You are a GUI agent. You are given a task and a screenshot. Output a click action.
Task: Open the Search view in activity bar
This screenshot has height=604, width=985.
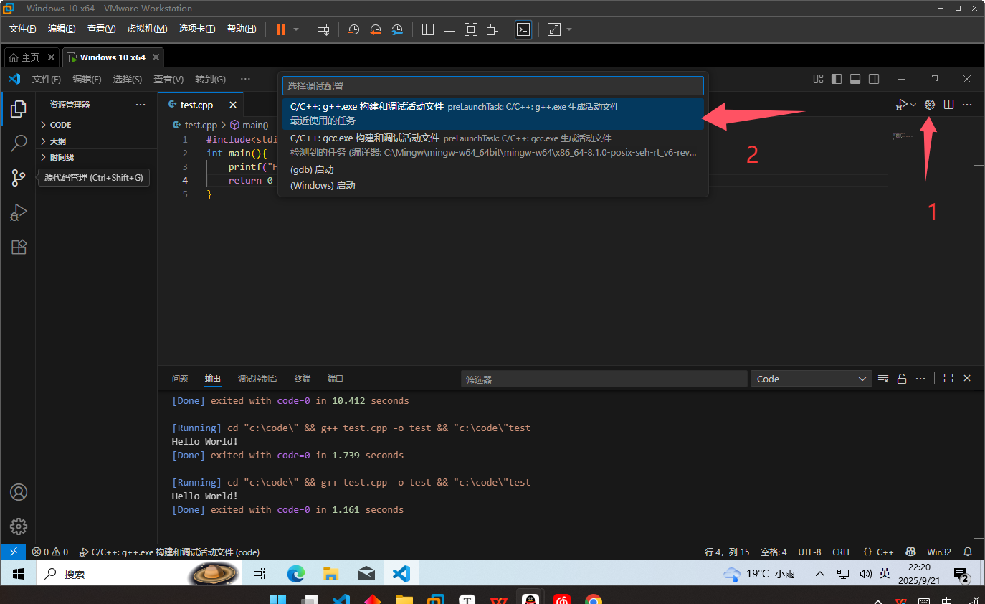pyautogui.click(x=19, y=143)
